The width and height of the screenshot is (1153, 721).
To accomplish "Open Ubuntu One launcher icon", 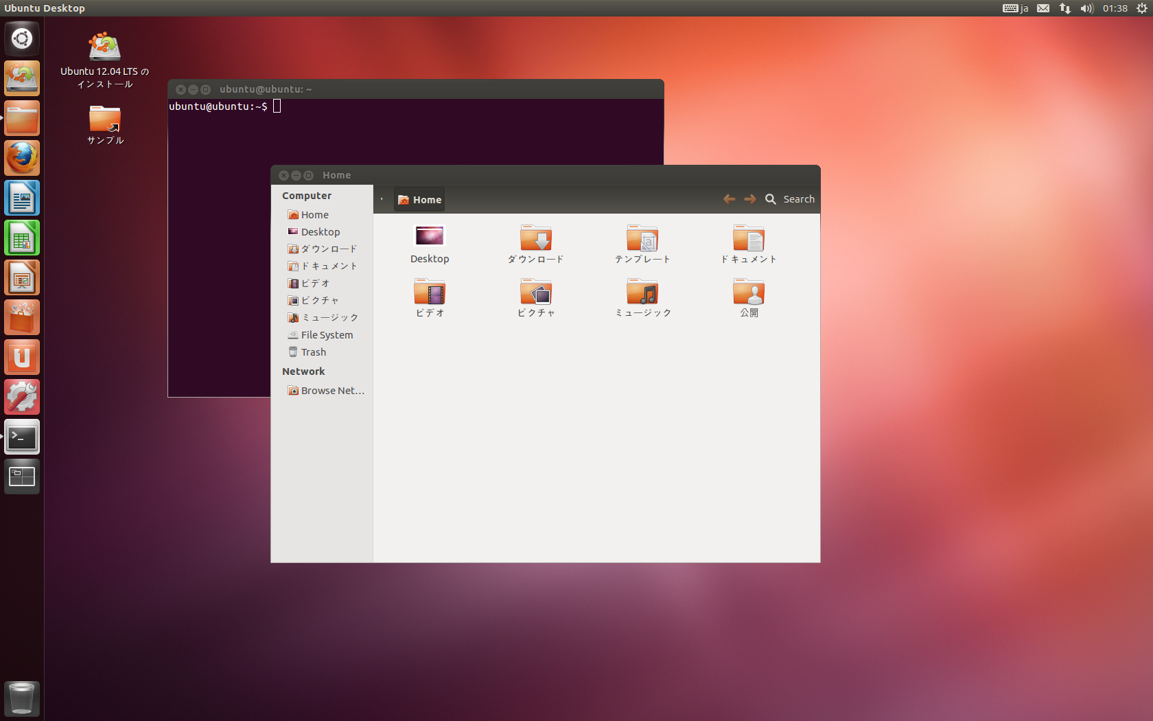I will tap(22, 357).
